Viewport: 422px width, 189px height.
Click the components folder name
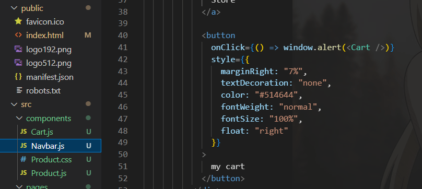pos(49,119)
